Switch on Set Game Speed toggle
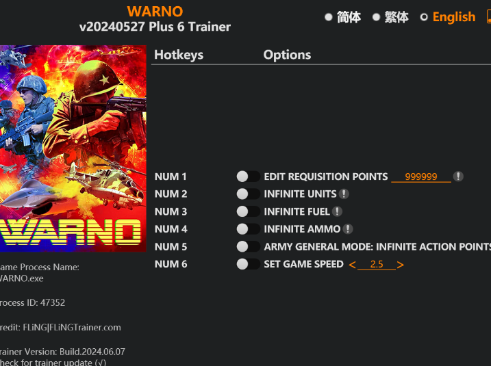This screenshot has width=491, height=366. (248, 264)
